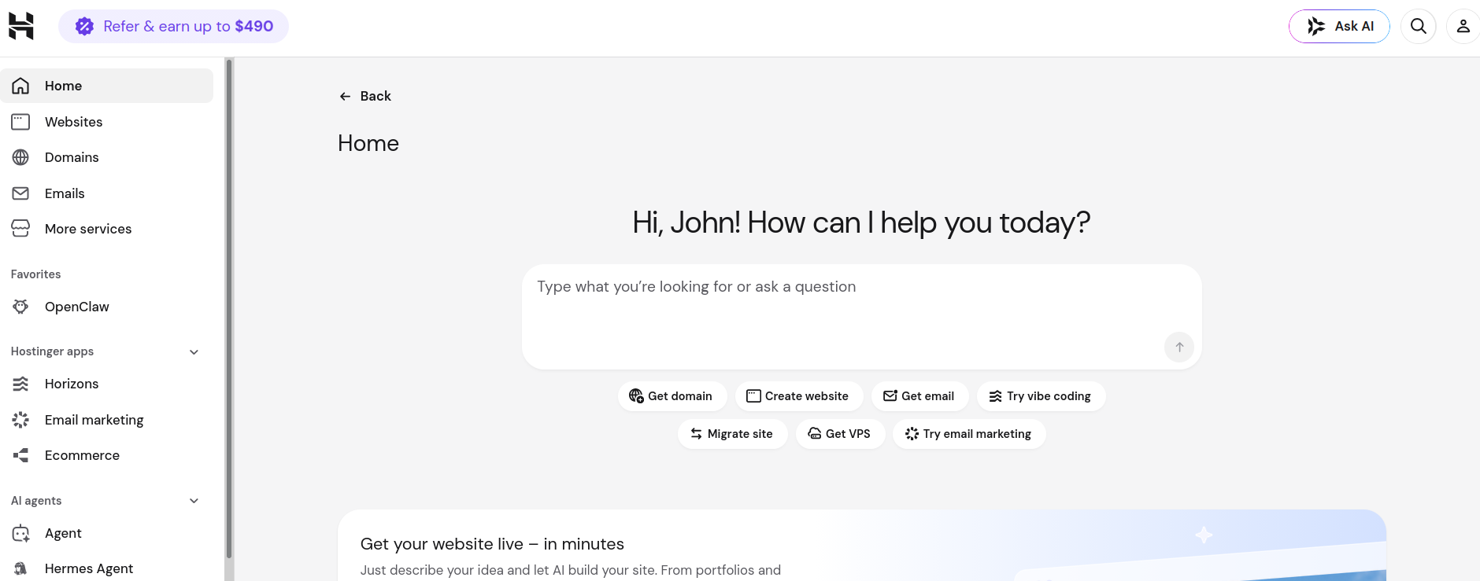
Task: Click the OpenClaw favorite icon
Action: coord(20,307)
